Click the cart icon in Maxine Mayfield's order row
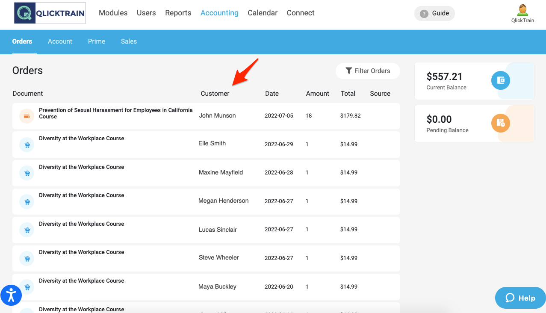Image resolution: width=546 pixels, height=313 pixels. pyautogui.click(x=27, y=173)
